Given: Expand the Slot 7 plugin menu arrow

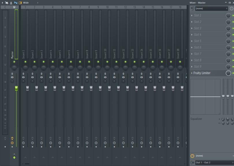Looking at the screenshot, I should coord(192,54).
